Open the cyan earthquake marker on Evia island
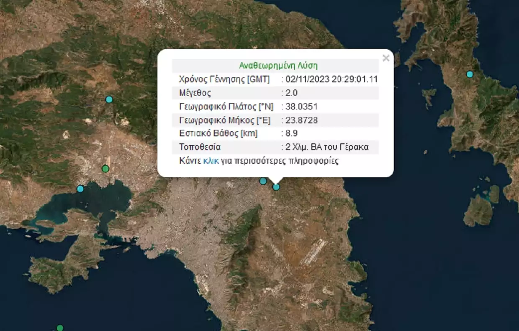 470,74
